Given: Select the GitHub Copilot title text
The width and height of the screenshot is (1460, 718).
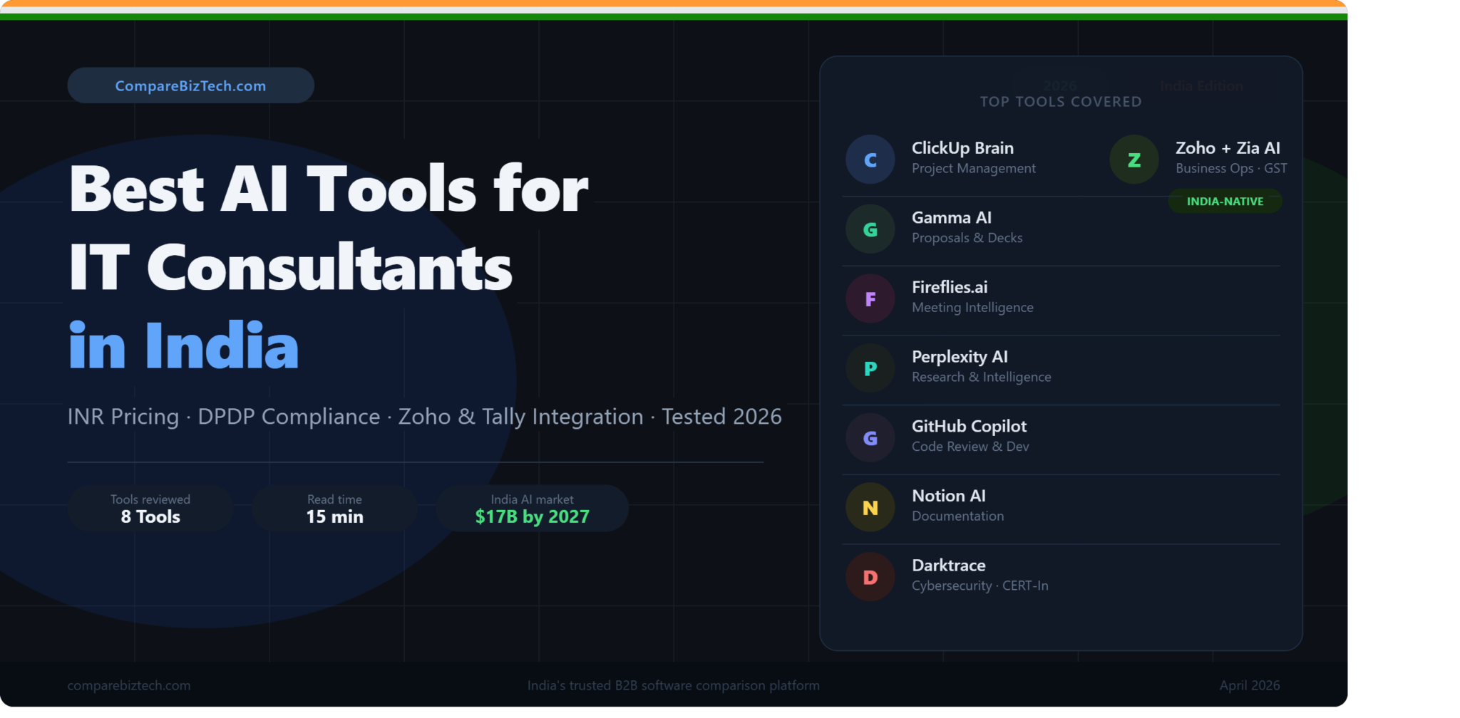Looking at the screenshot, I should [969, 427].
